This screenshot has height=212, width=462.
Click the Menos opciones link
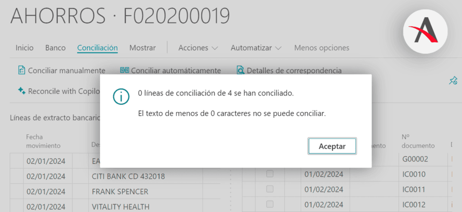322,48
